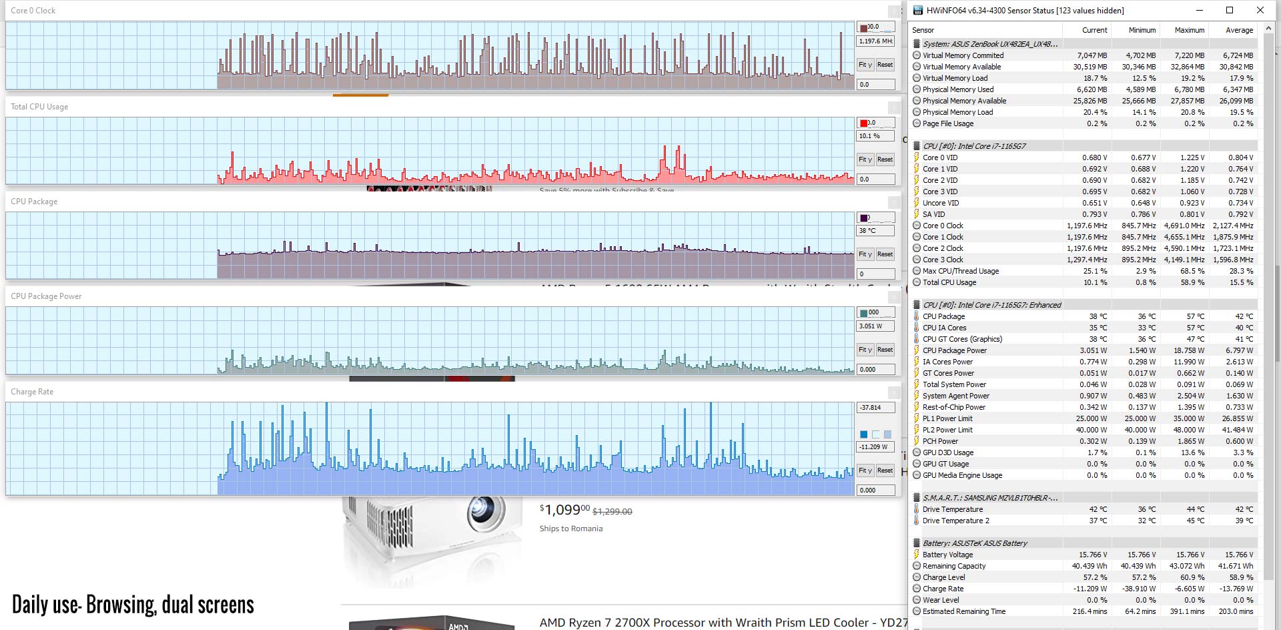Click the Drive Temperature thermometer icon

(917, 509)
